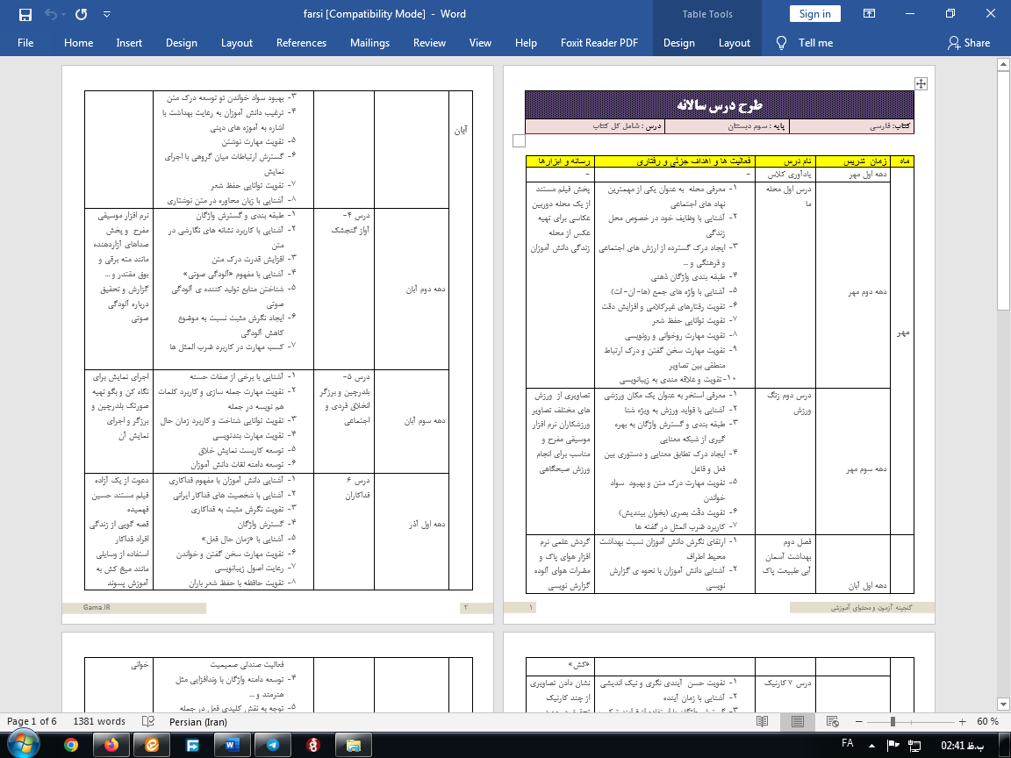
Task: Open Action Center flag icon
Action: point(893,746)
